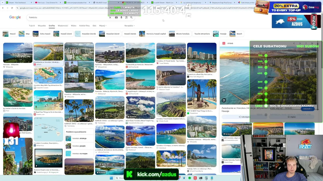Submit search with the magnifier icon
Image resolution: width=323 pixels, height=181 pixels.
131,17
